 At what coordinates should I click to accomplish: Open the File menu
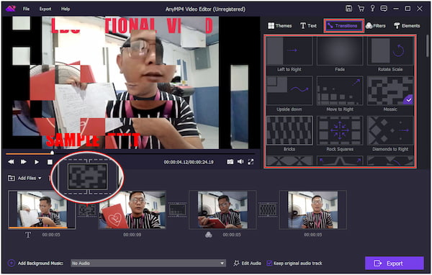pyautogui.click(x=26, y=9)
